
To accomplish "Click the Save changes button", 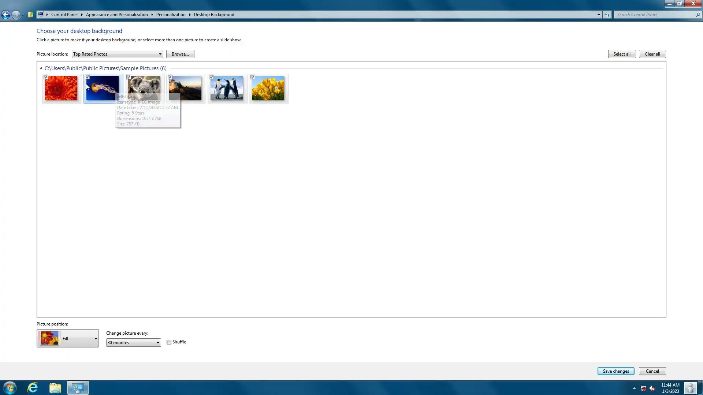I will (x=615, y=371).
